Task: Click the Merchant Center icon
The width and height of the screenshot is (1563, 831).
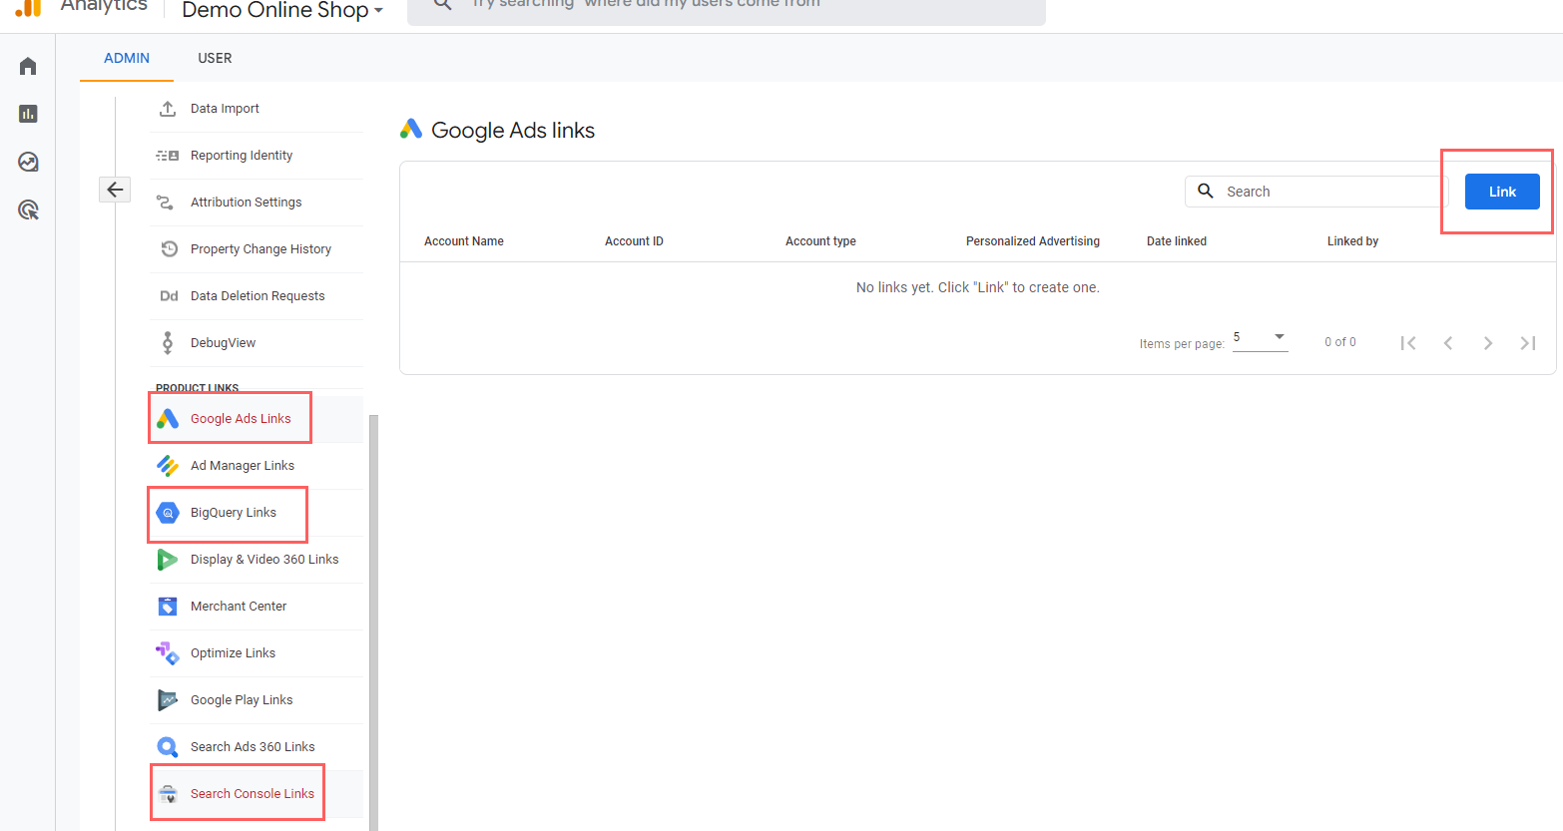Action: click(168, 607)
